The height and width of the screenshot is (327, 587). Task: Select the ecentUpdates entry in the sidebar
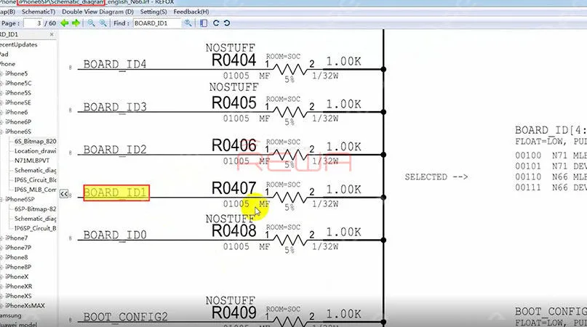pyautogui.click(x=19, y=44)
